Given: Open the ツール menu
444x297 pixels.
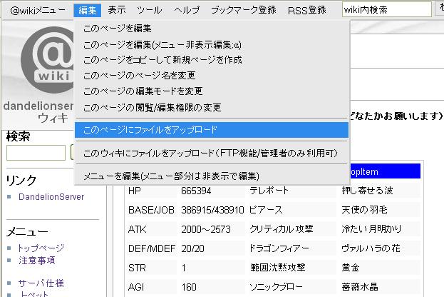Looking at the screenshot, I should click(x=149, y=10).
